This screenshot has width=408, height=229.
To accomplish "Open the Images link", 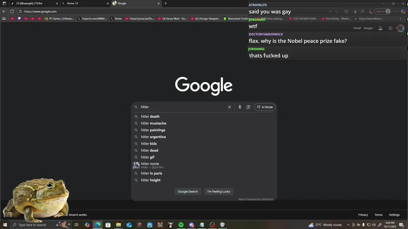I will click(368, 28).
